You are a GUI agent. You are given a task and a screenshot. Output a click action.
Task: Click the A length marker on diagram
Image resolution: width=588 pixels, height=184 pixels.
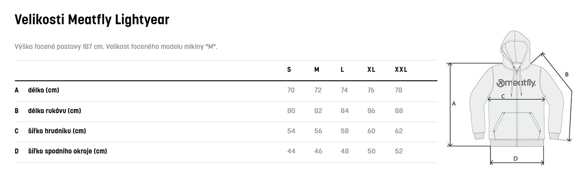pyautogui.click(x=454, y=104)
